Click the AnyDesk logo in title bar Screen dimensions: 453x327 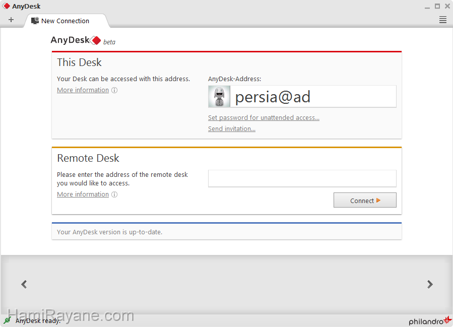(6, 6)
